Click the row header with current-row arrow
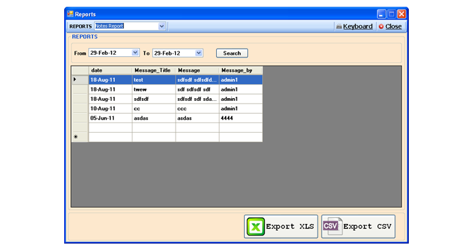473x251 pixels. 80,80
